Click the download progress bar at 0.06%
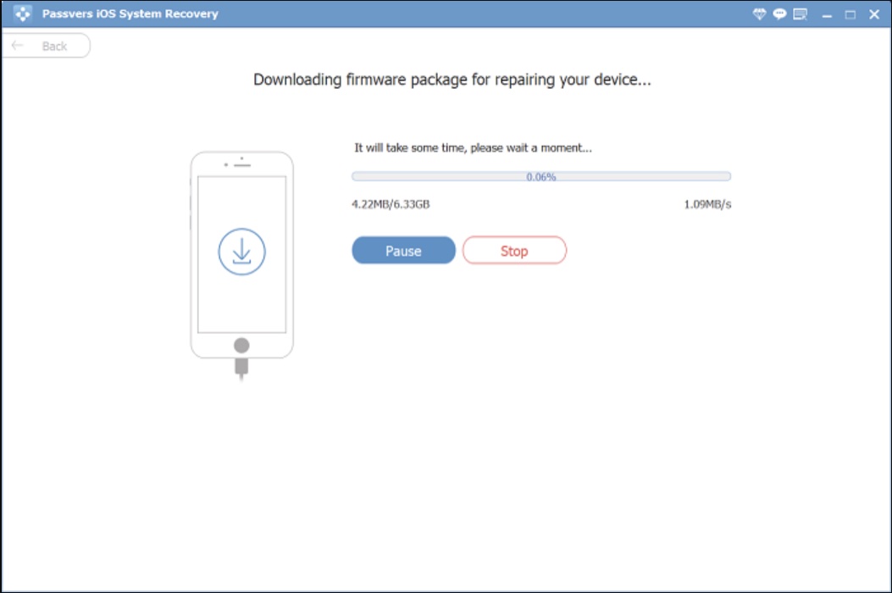Viewport: 892px width, 593px height. (541, 176)
